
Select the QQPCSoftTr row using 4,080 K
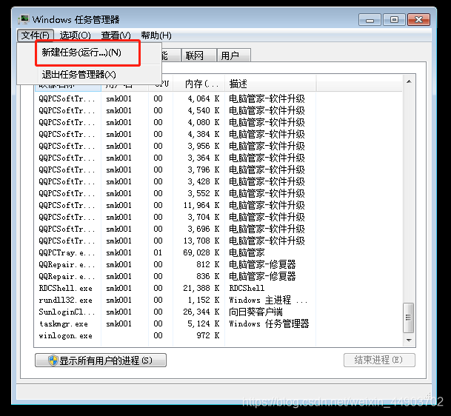click(x=175, y=122)
